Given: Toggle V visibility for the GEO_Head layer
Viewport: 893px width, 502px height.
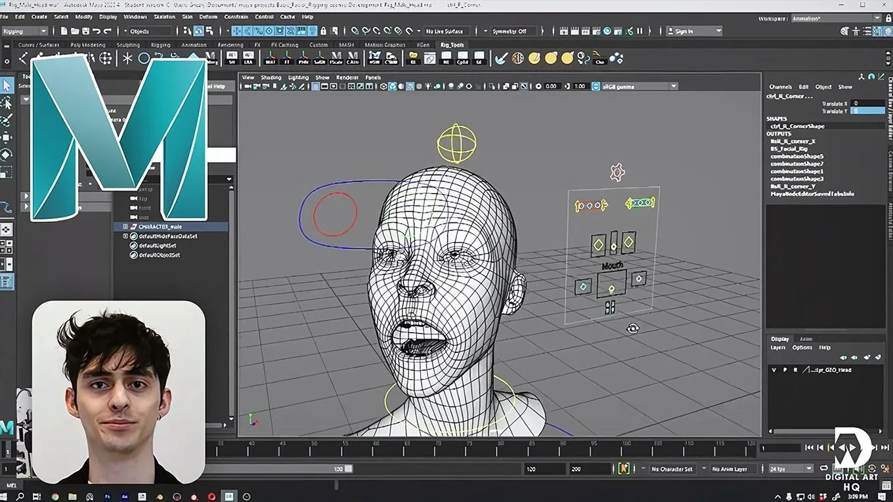Looking at the screenshot, I should pyautogui.click(x=774, y=370).
